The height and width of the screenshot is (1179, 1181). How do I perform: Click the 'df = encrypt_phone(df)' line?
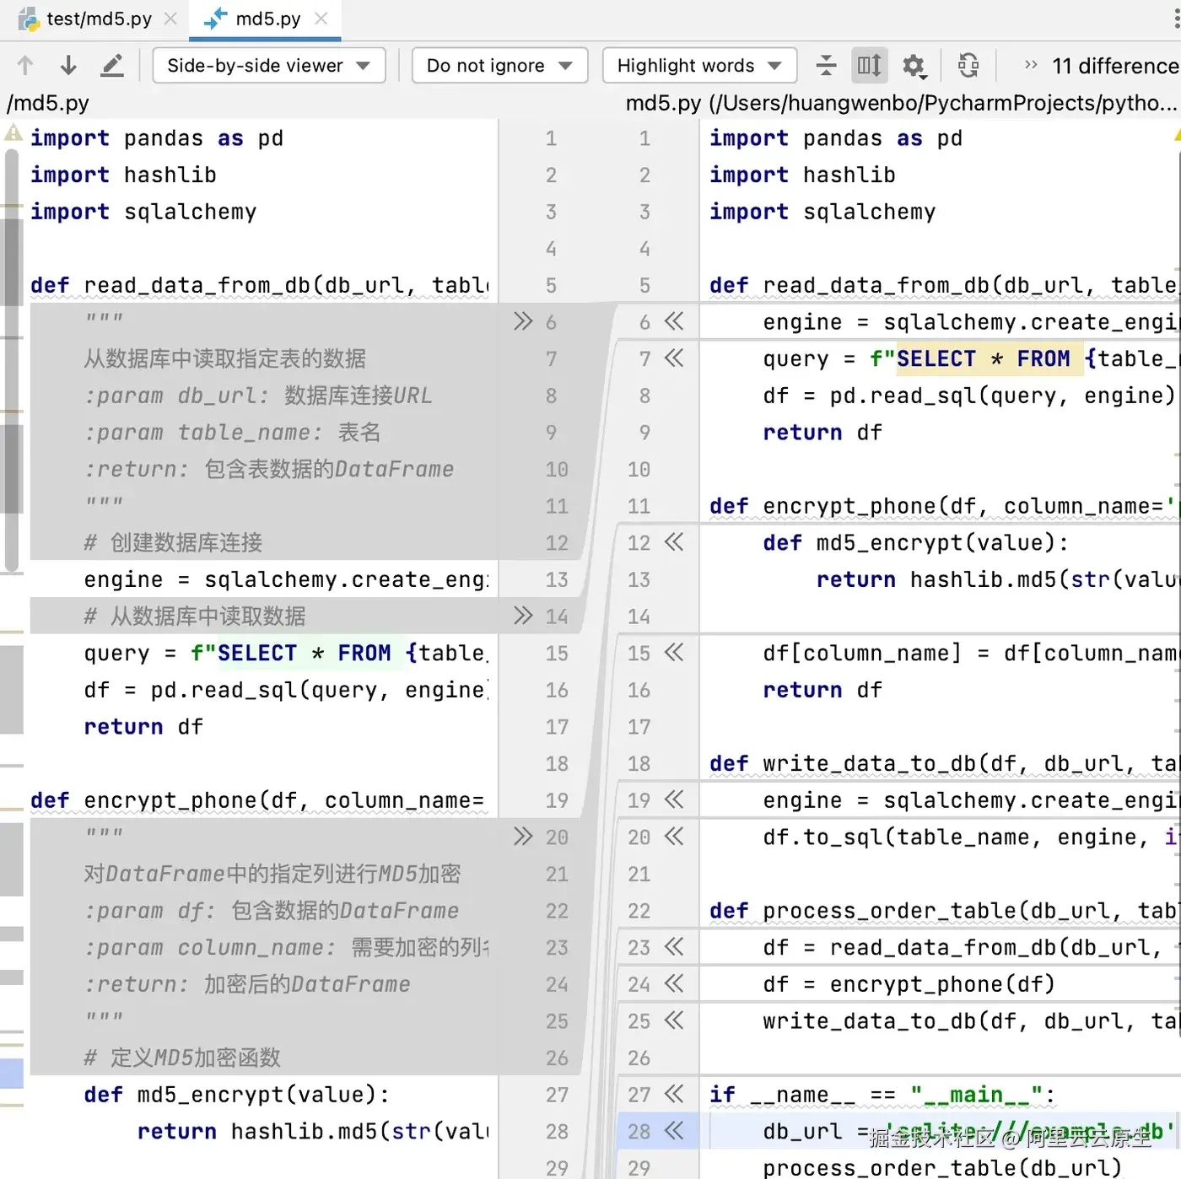(x=909, y=984)
